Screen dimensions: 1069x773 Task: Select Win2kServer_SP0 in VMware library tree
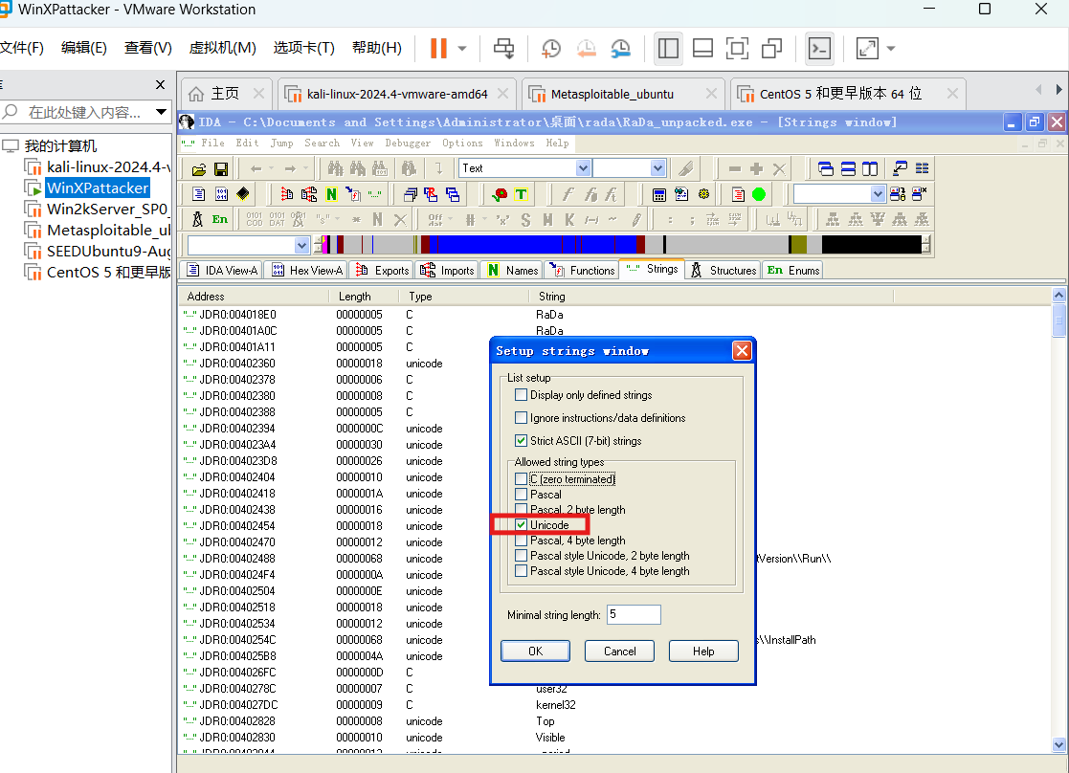pos(106,210)
